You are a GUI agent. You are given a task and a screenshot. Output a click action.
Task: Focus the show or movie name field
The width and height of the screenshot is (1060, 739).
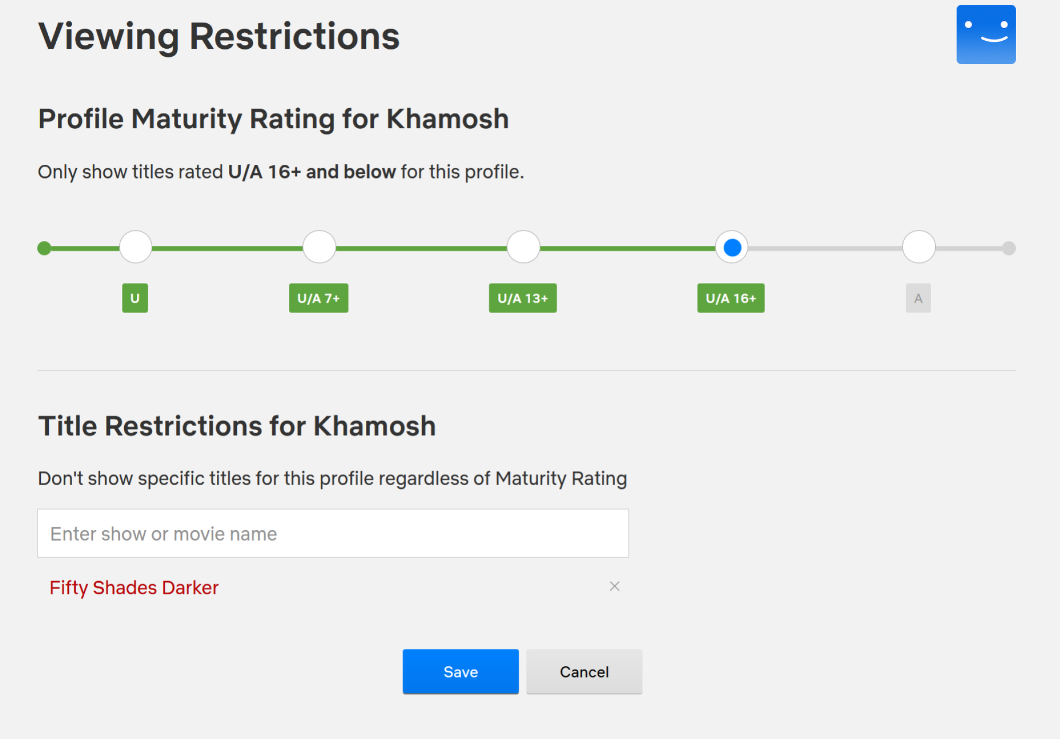pyautogui.click(x=333, y=533)
